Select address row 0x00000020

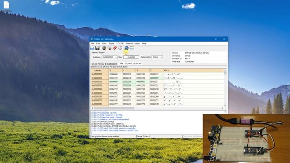(x=100, y=81)
